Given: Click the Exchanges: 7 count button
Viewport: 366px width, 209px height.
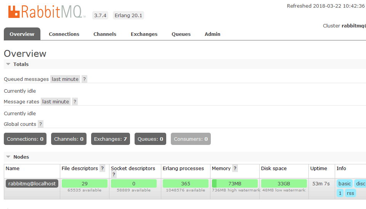Looking at the screenshot, I should pos(111,139).
